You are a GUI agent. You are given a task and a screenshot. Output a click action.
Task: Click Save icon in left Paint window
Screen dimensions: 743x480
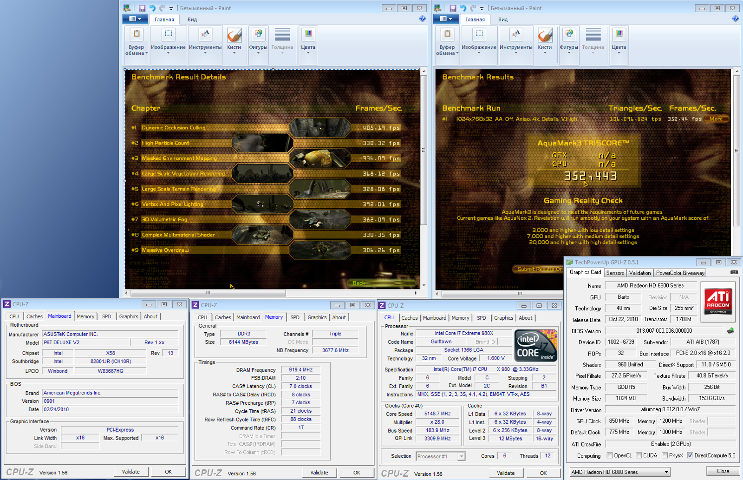(x=142, y=8)
